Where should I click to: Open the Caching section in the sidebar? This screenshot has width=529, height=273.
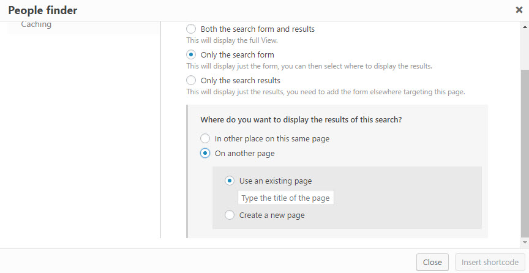36,24
